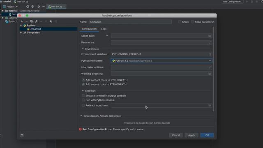Screen dimensions: 263x148
Task: Collapse tutorial folder in Project tree
Action: pyautogui.click(x=3, y=11)
